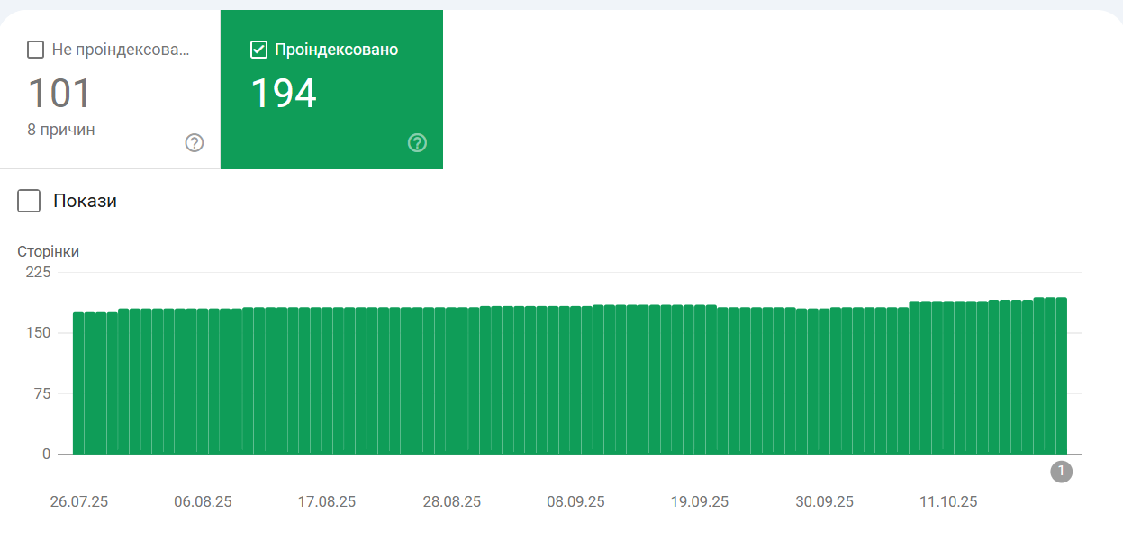This screenshot has height=559, width=1123.
Task: Click the y-axis value '75'
Action: (x=43, y=393)
